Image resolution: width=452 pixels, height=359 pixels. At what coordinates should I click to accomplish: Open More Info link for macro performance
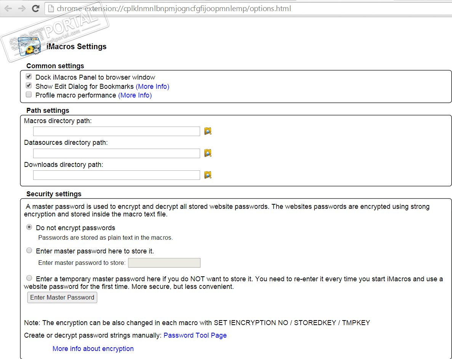(135, 95)
